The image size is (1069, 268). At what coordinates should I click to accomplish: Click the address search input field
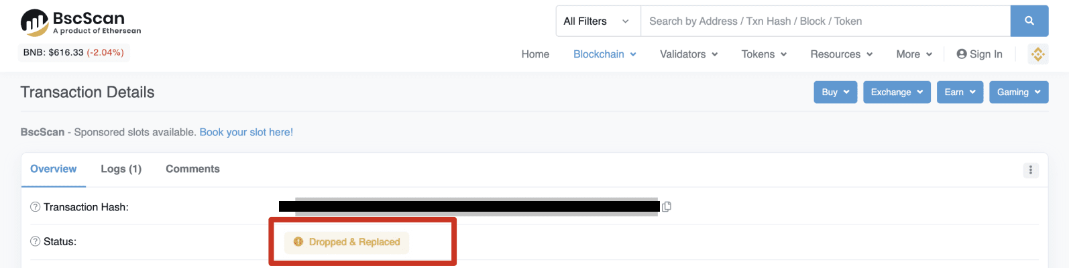pyautogui.click(x=826, y=21)
